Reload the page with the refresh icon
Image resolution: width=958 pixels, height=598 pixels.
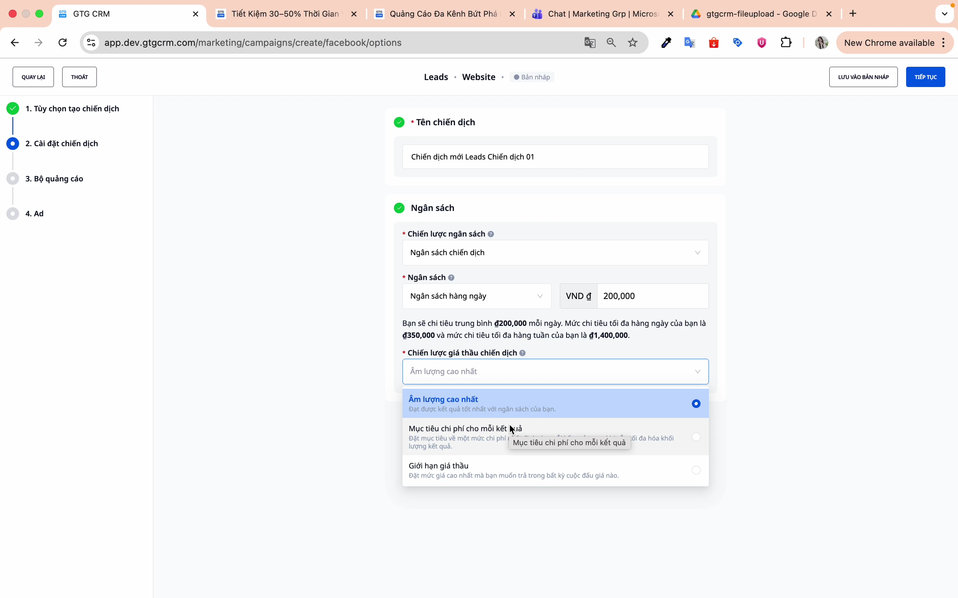(63, 43)
